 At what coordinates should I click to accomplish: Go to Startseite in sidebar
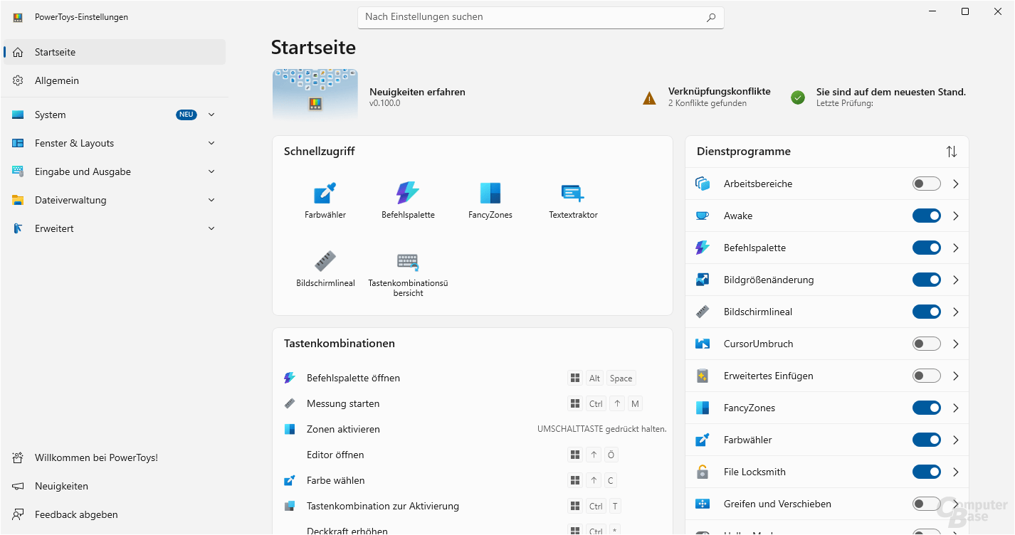coord(115,52)
